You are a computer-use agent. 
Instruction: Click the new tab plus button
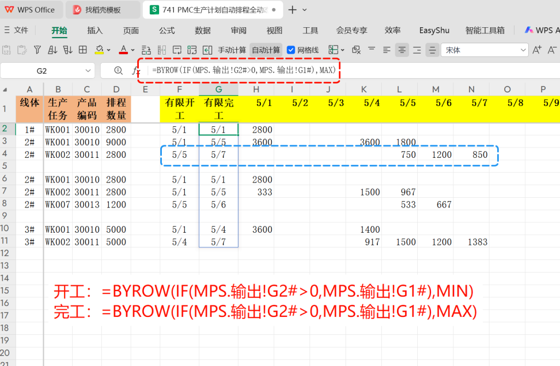click(292, 10)
